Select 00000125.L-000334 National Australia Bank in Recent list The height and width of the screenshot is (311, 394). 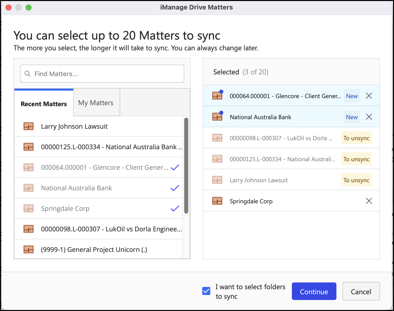(110, 147)
